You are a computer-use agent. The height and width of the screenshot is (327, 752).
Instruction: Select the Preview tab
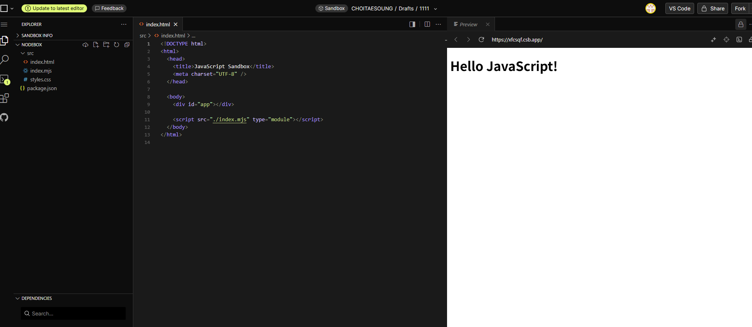[x=468, y=24]
